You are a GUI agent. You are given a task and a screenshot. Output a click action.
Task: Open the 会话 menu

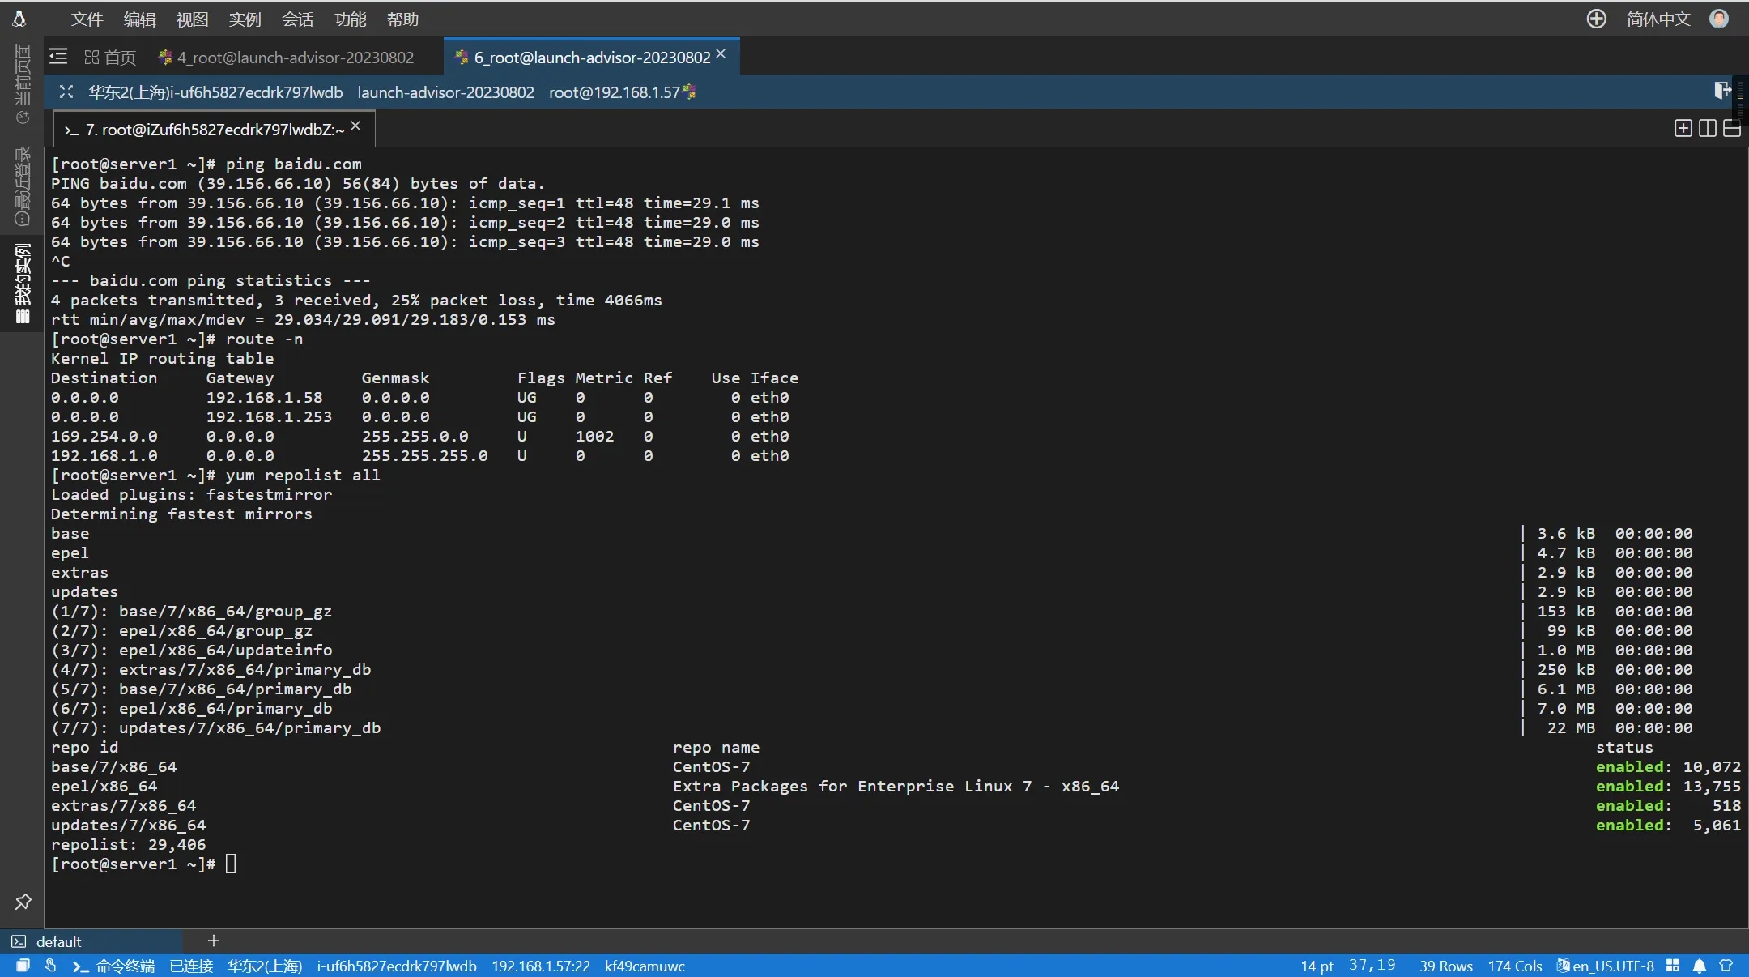click(297, 19)
